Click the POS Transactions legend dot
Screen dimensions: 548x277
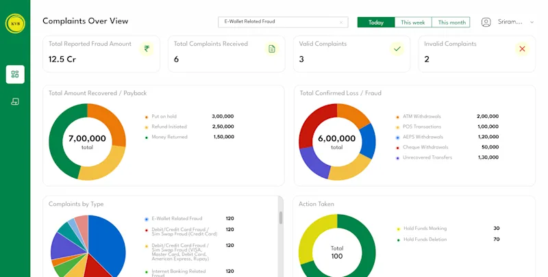[x=397, y=127]
